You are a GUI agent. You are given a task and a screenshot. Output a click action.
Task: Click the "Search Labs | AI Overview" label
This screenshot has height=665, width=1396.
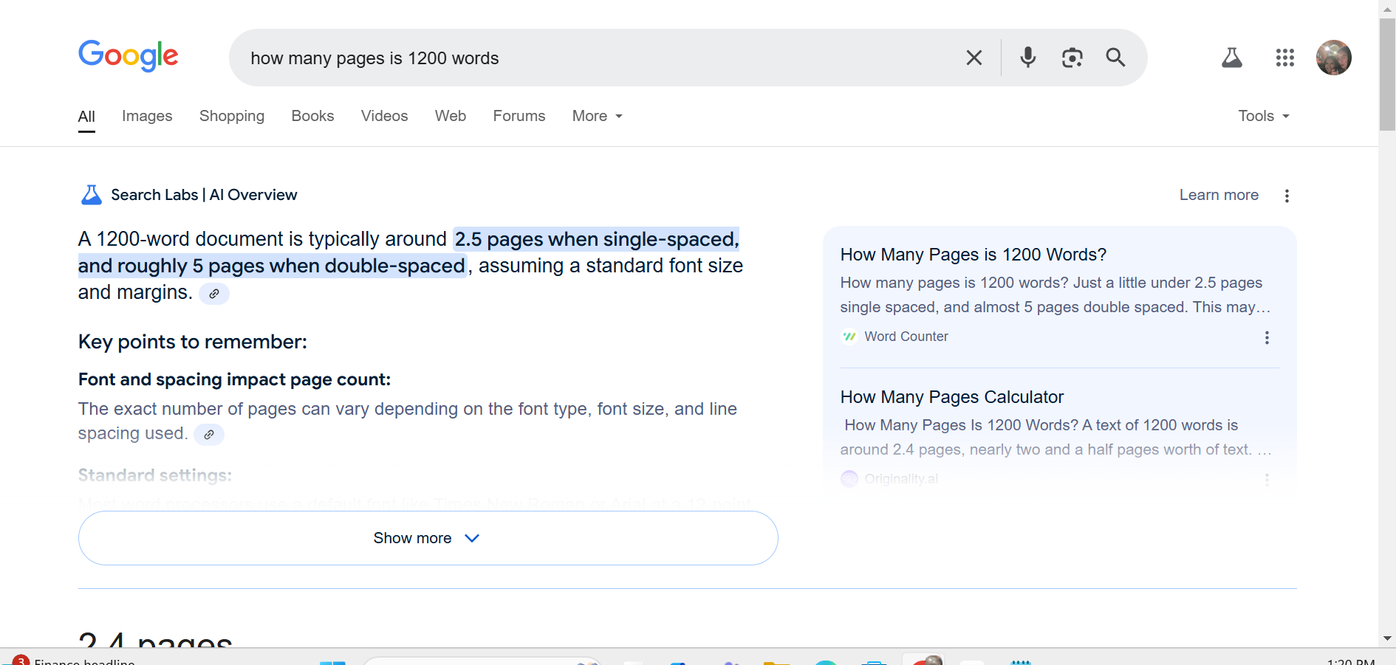[x=204, y=195]
